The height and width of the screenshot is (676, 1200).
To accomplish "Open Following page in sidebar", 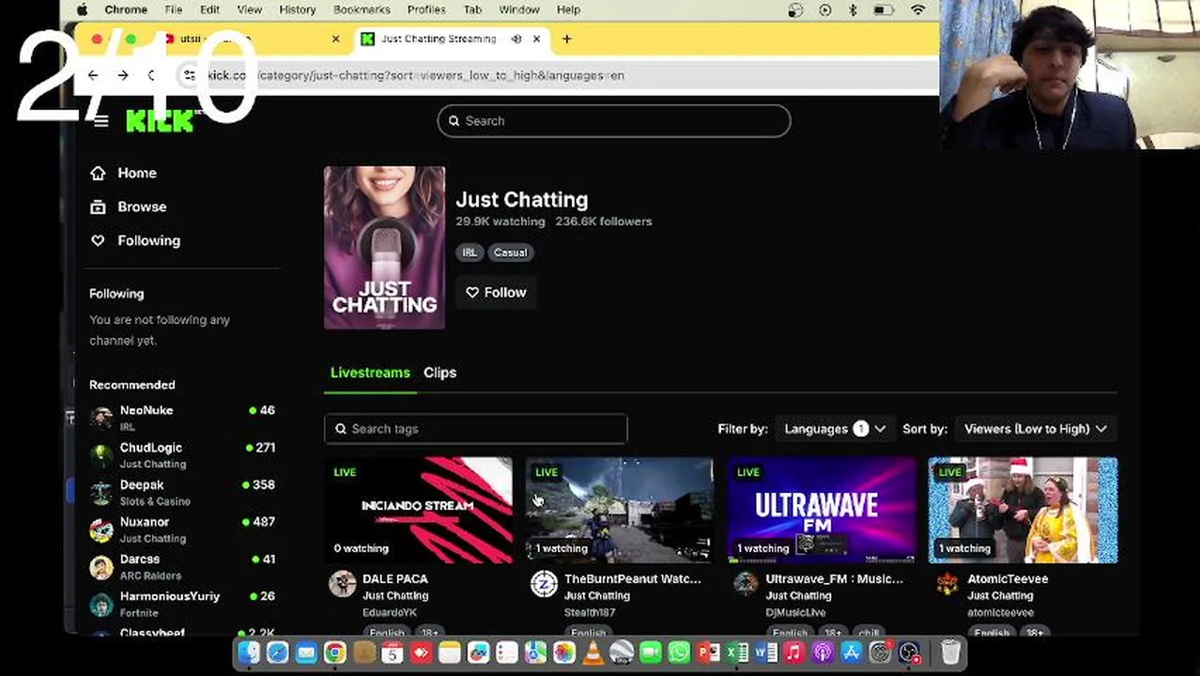I will (x=148, y=240).
